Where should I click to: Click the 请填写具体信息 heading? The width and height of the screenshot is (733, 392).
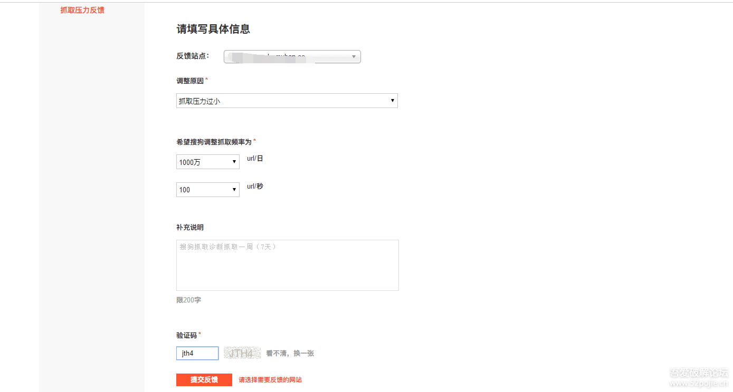tap(213, 30)
